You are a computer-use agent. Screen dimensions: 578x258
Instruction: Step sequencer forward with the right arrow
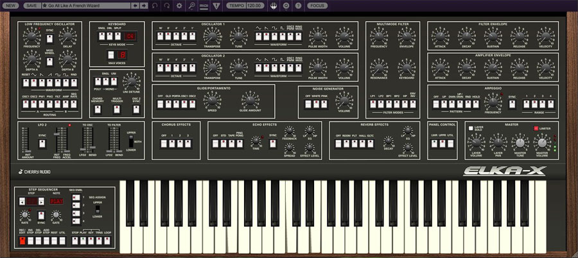41,201
